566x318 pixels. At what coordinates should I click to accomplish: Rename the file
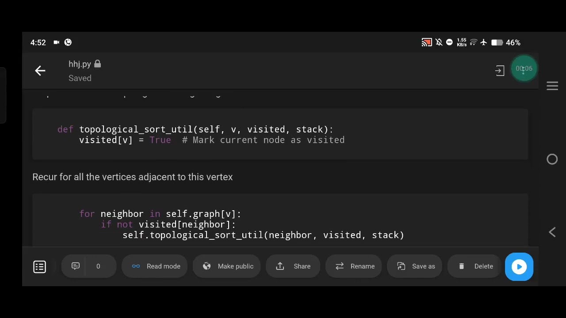pos(353,266)
